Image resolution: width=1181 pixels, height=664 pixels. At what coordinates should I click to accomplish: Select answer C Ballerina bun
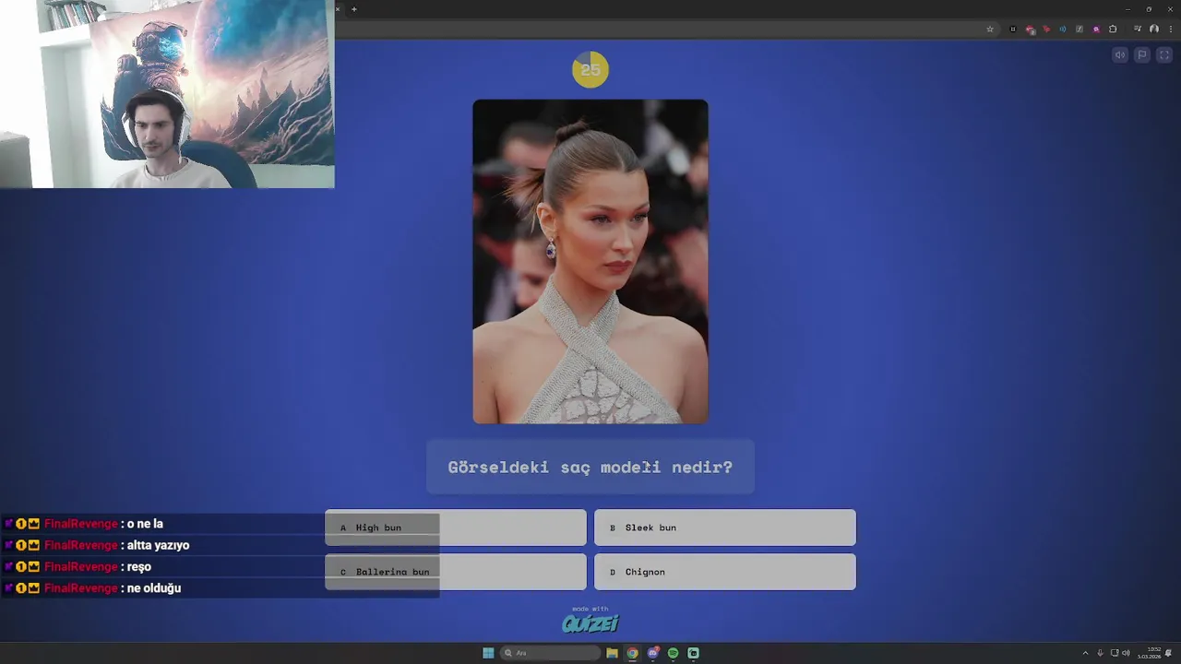pyautogui.click(x=456, y=572)
